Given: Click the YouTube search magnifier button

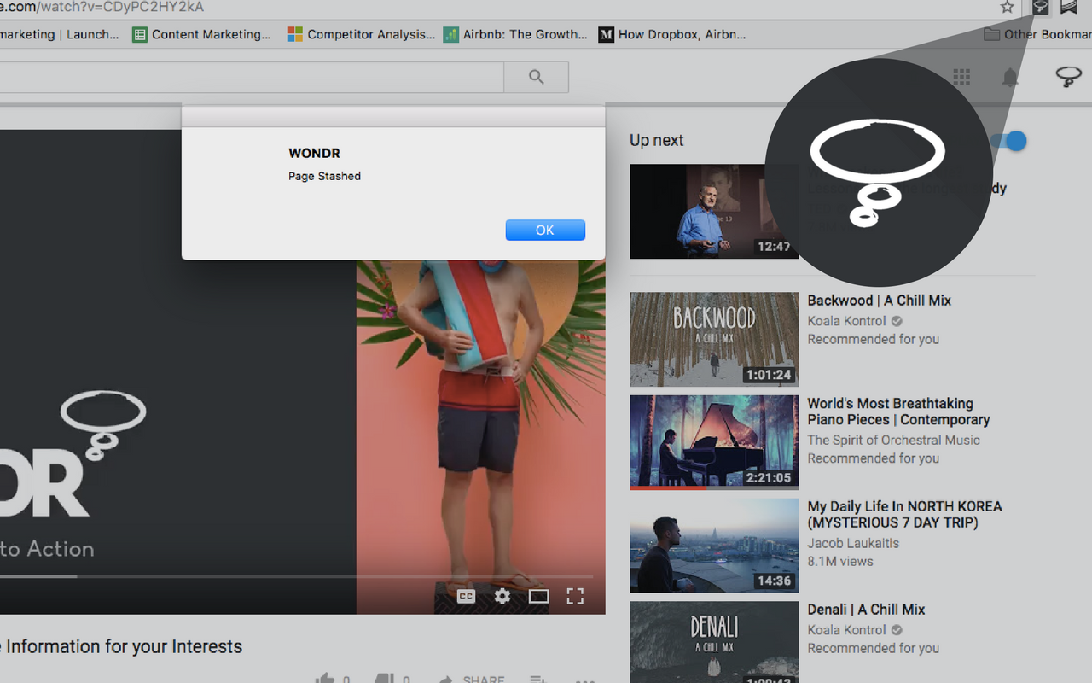Looking at the screenshot, I should 536,77.
